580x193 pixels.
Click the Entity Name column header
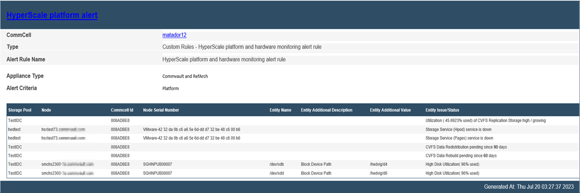click(280, 110)
